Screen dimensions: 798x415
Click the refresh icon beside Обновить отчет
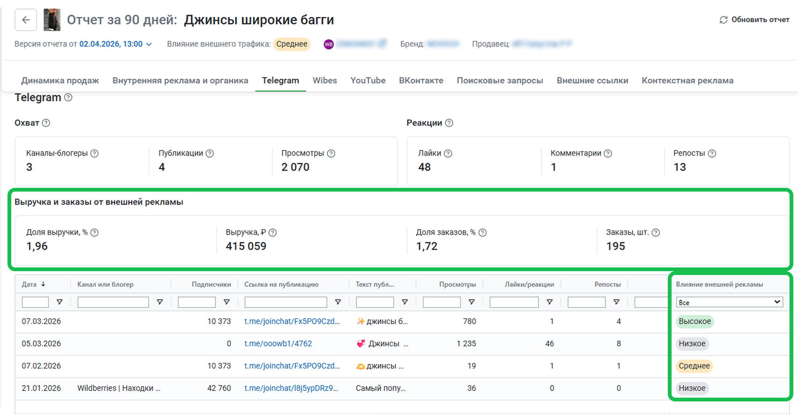[724, 20]
